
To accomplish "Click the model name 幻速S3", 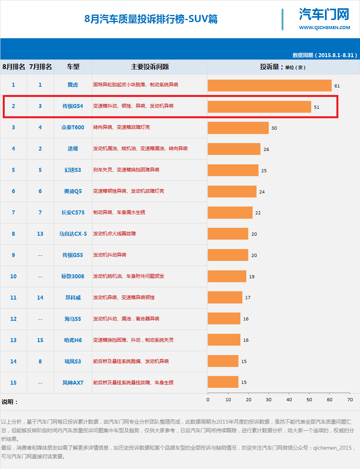I will (x=73, y=170).
